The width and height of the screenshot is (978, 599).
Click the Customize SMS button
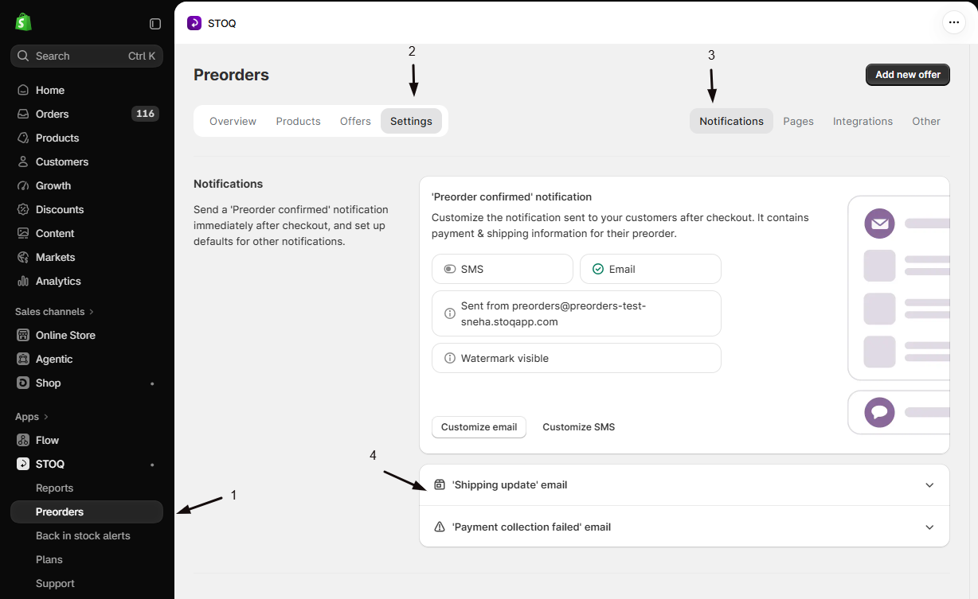point(579,427)
